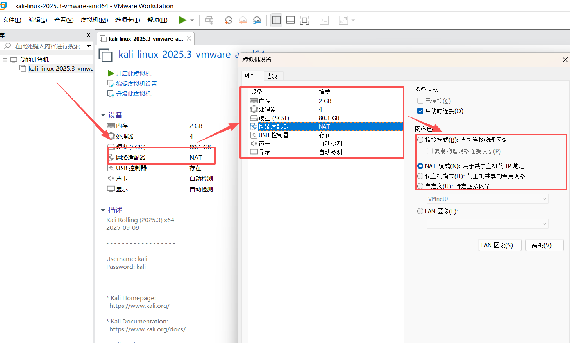Switch to the 选项 tab in settings
Viewport: 570px width, 343px height.
pyautogui.click(x=272, y=76)
